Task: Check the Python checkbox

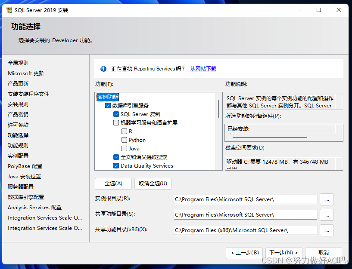Action: (x=124, y=140)
